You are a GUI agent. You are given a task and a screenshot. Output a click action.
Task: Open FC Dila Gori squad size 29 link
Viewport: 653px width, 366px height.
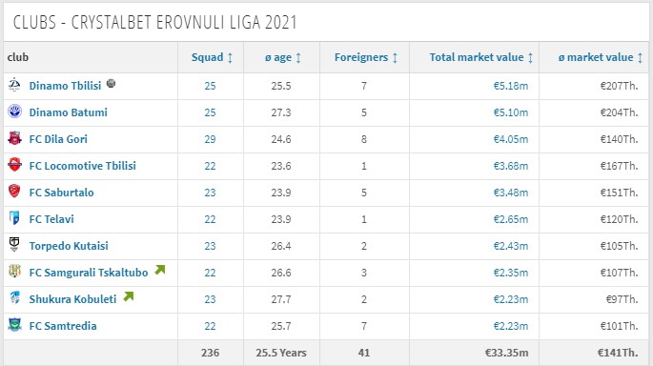(210, 139)
